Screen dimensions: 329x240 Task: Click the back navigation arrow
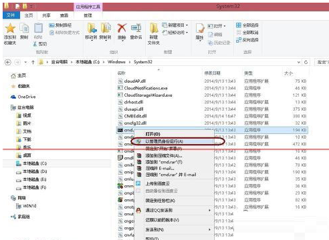8,62
